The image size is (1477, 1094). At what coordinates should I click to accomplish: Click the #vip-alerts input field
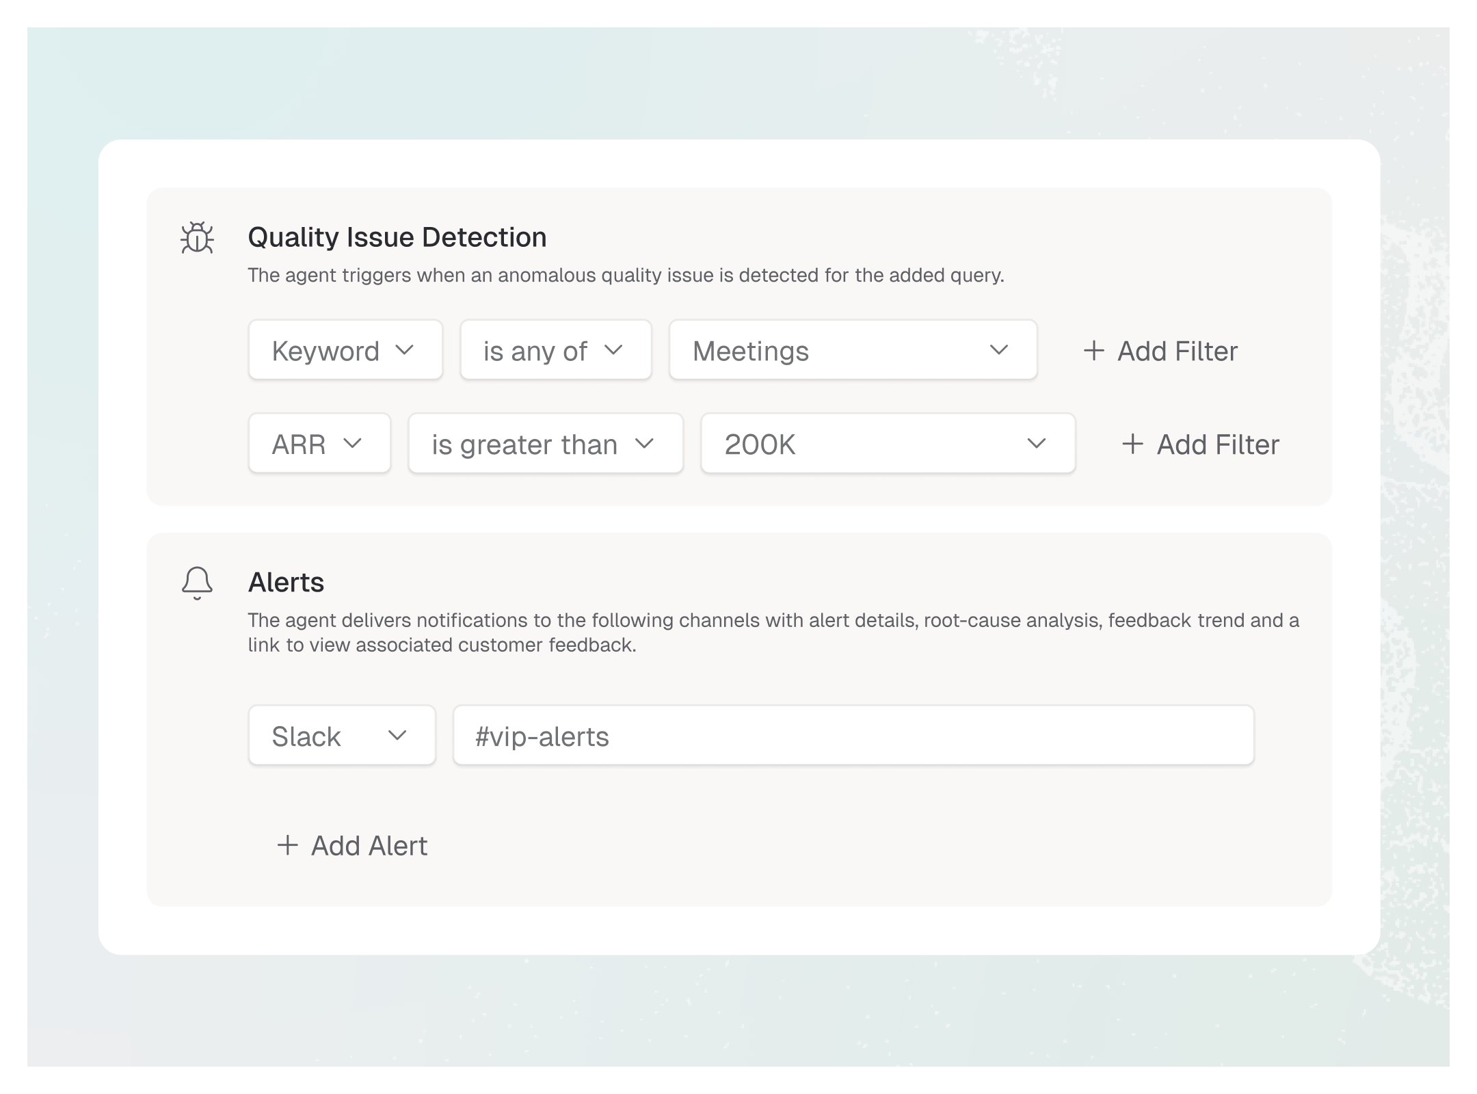point(853,736)
